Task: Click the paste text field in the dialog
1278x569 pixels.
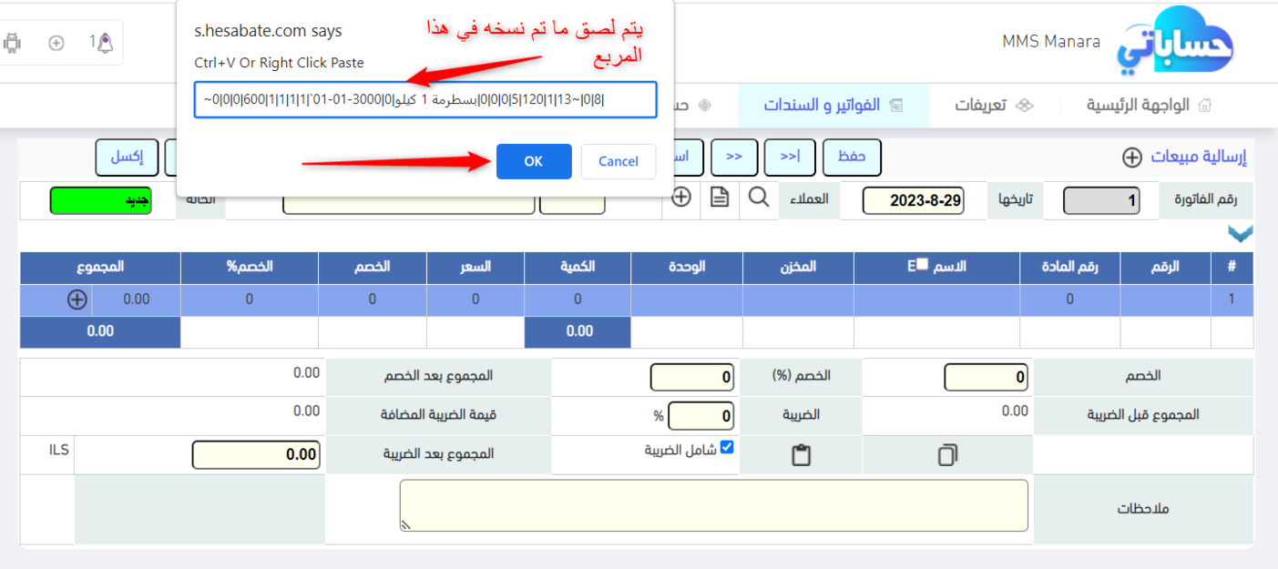Action: (x=424, y=100)
